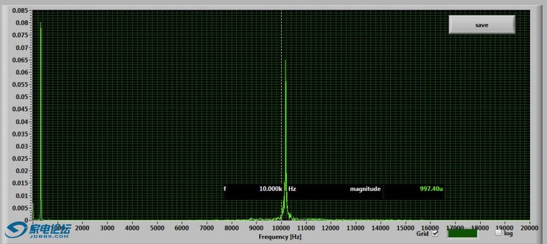547x244 pixels.
Task: Click the x-axis tick label 15000
Action: pos(406,228)
